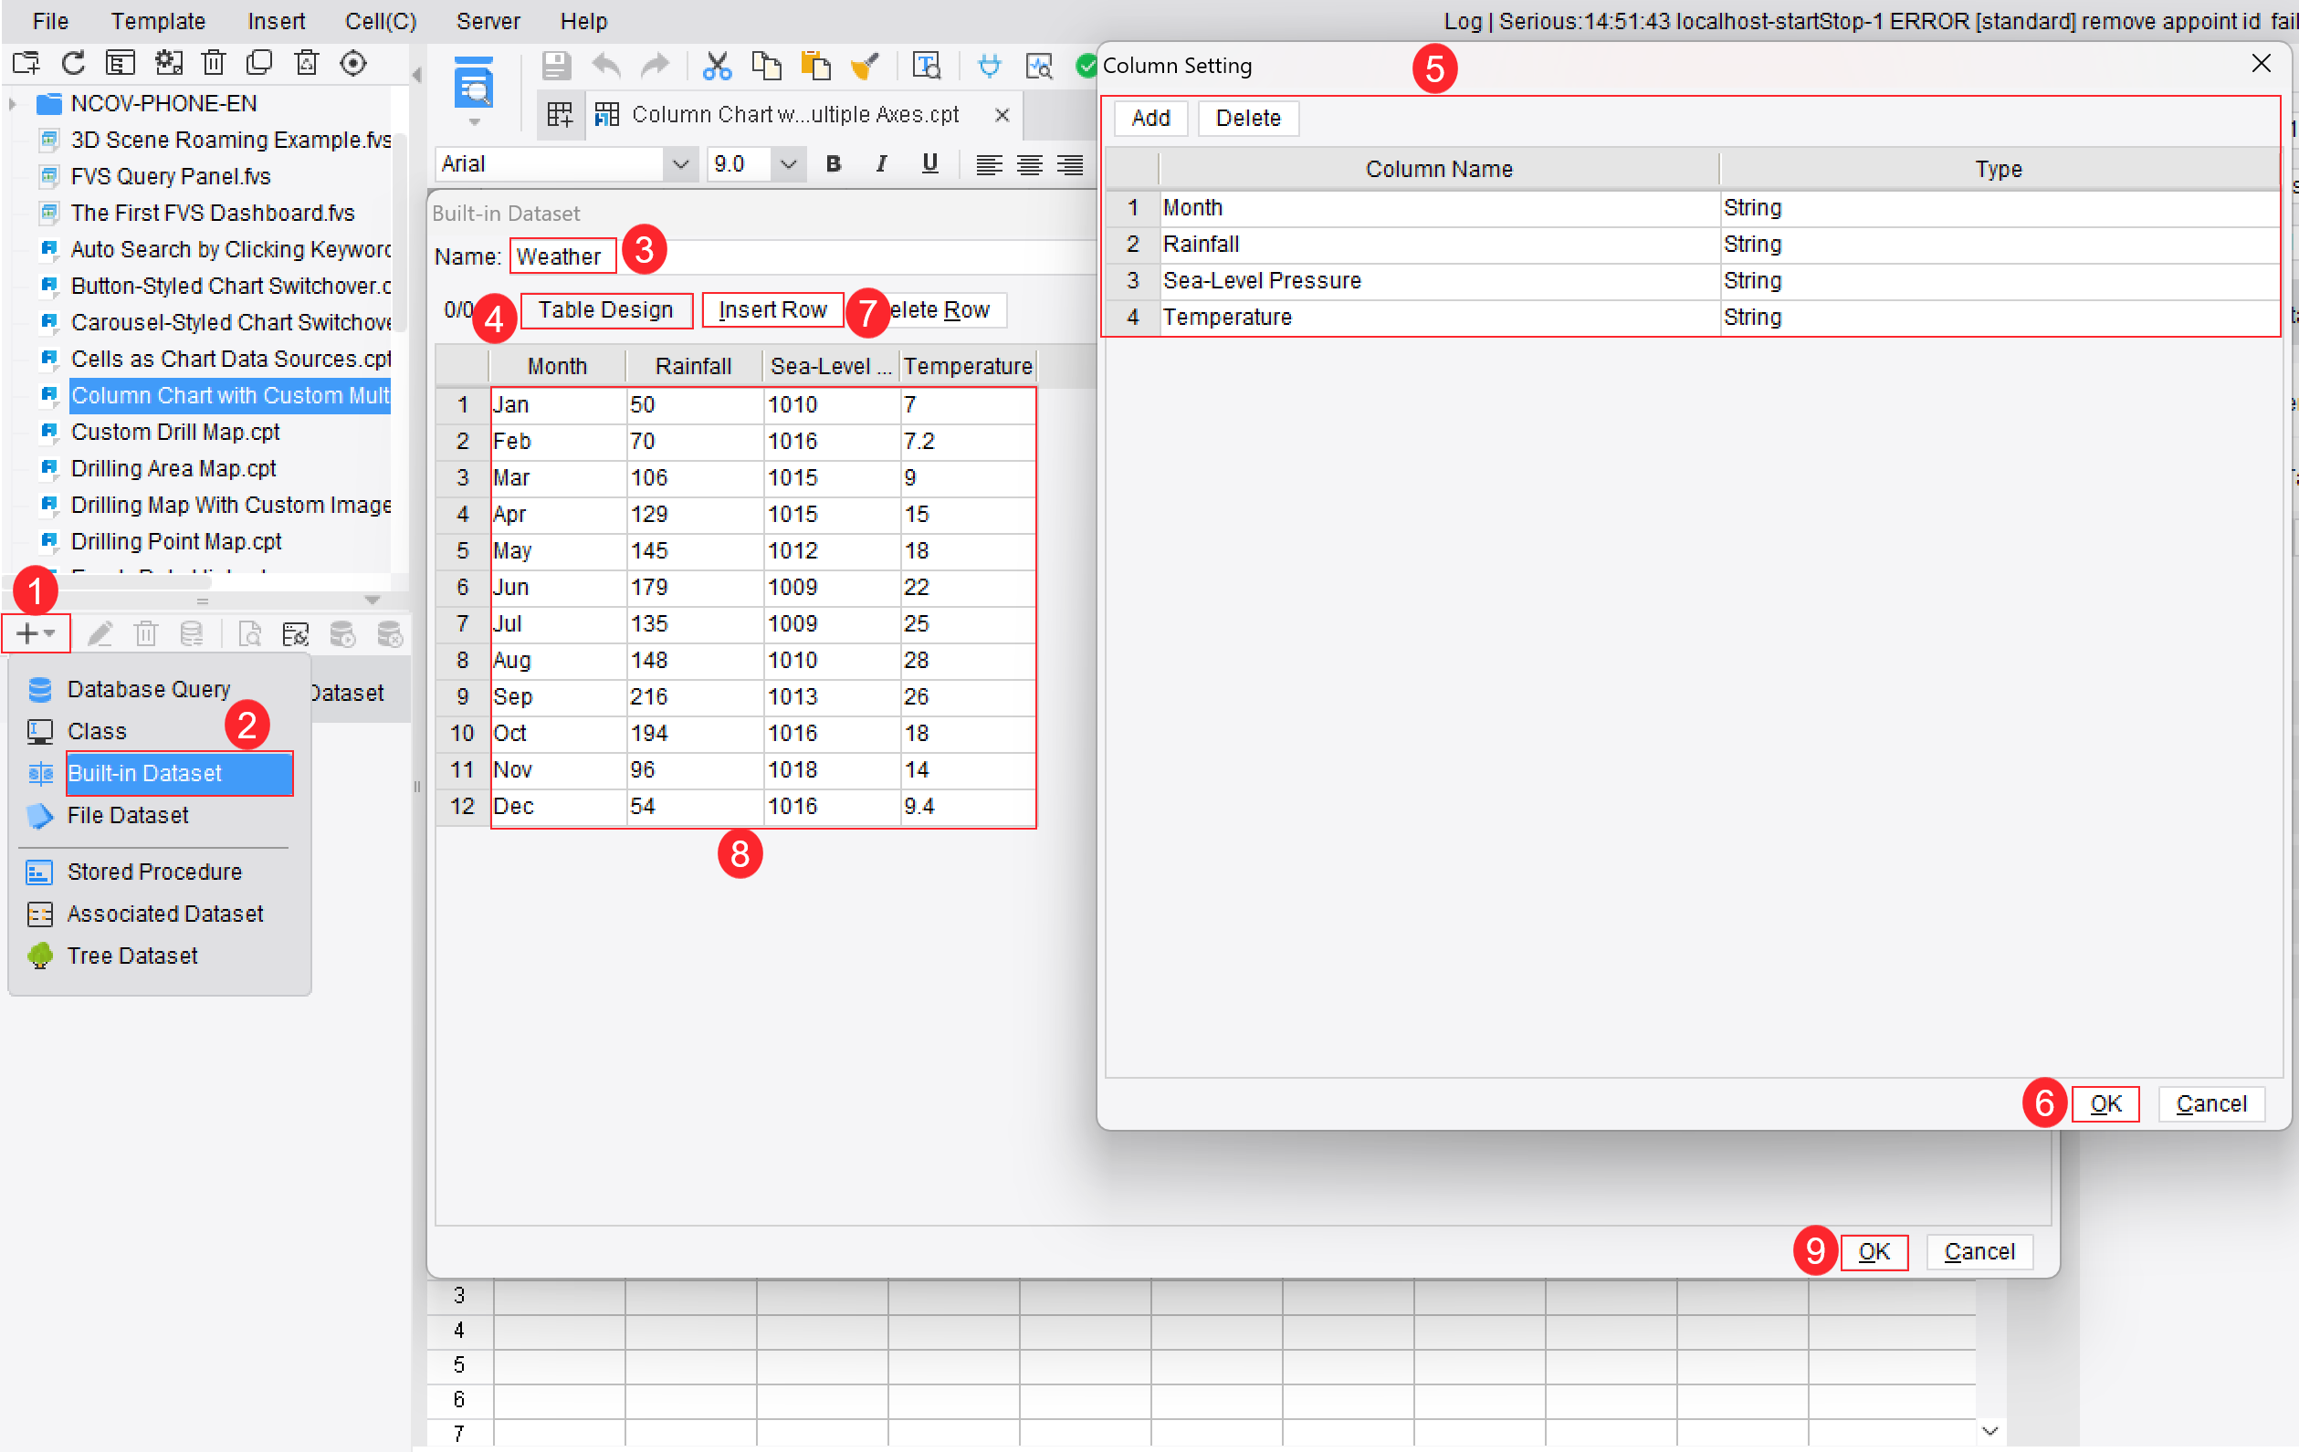Click the preview dataset icon

[249, 634]
